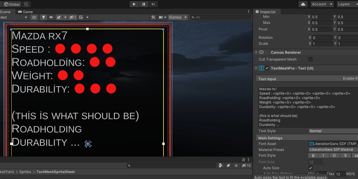Click the Favorites star icon

(x=236, y=166)
